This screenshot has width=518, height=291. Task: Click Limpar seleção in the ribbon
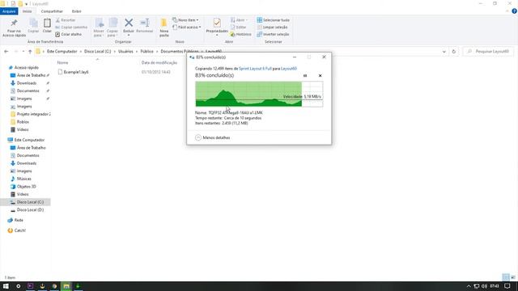click(272, 27)
